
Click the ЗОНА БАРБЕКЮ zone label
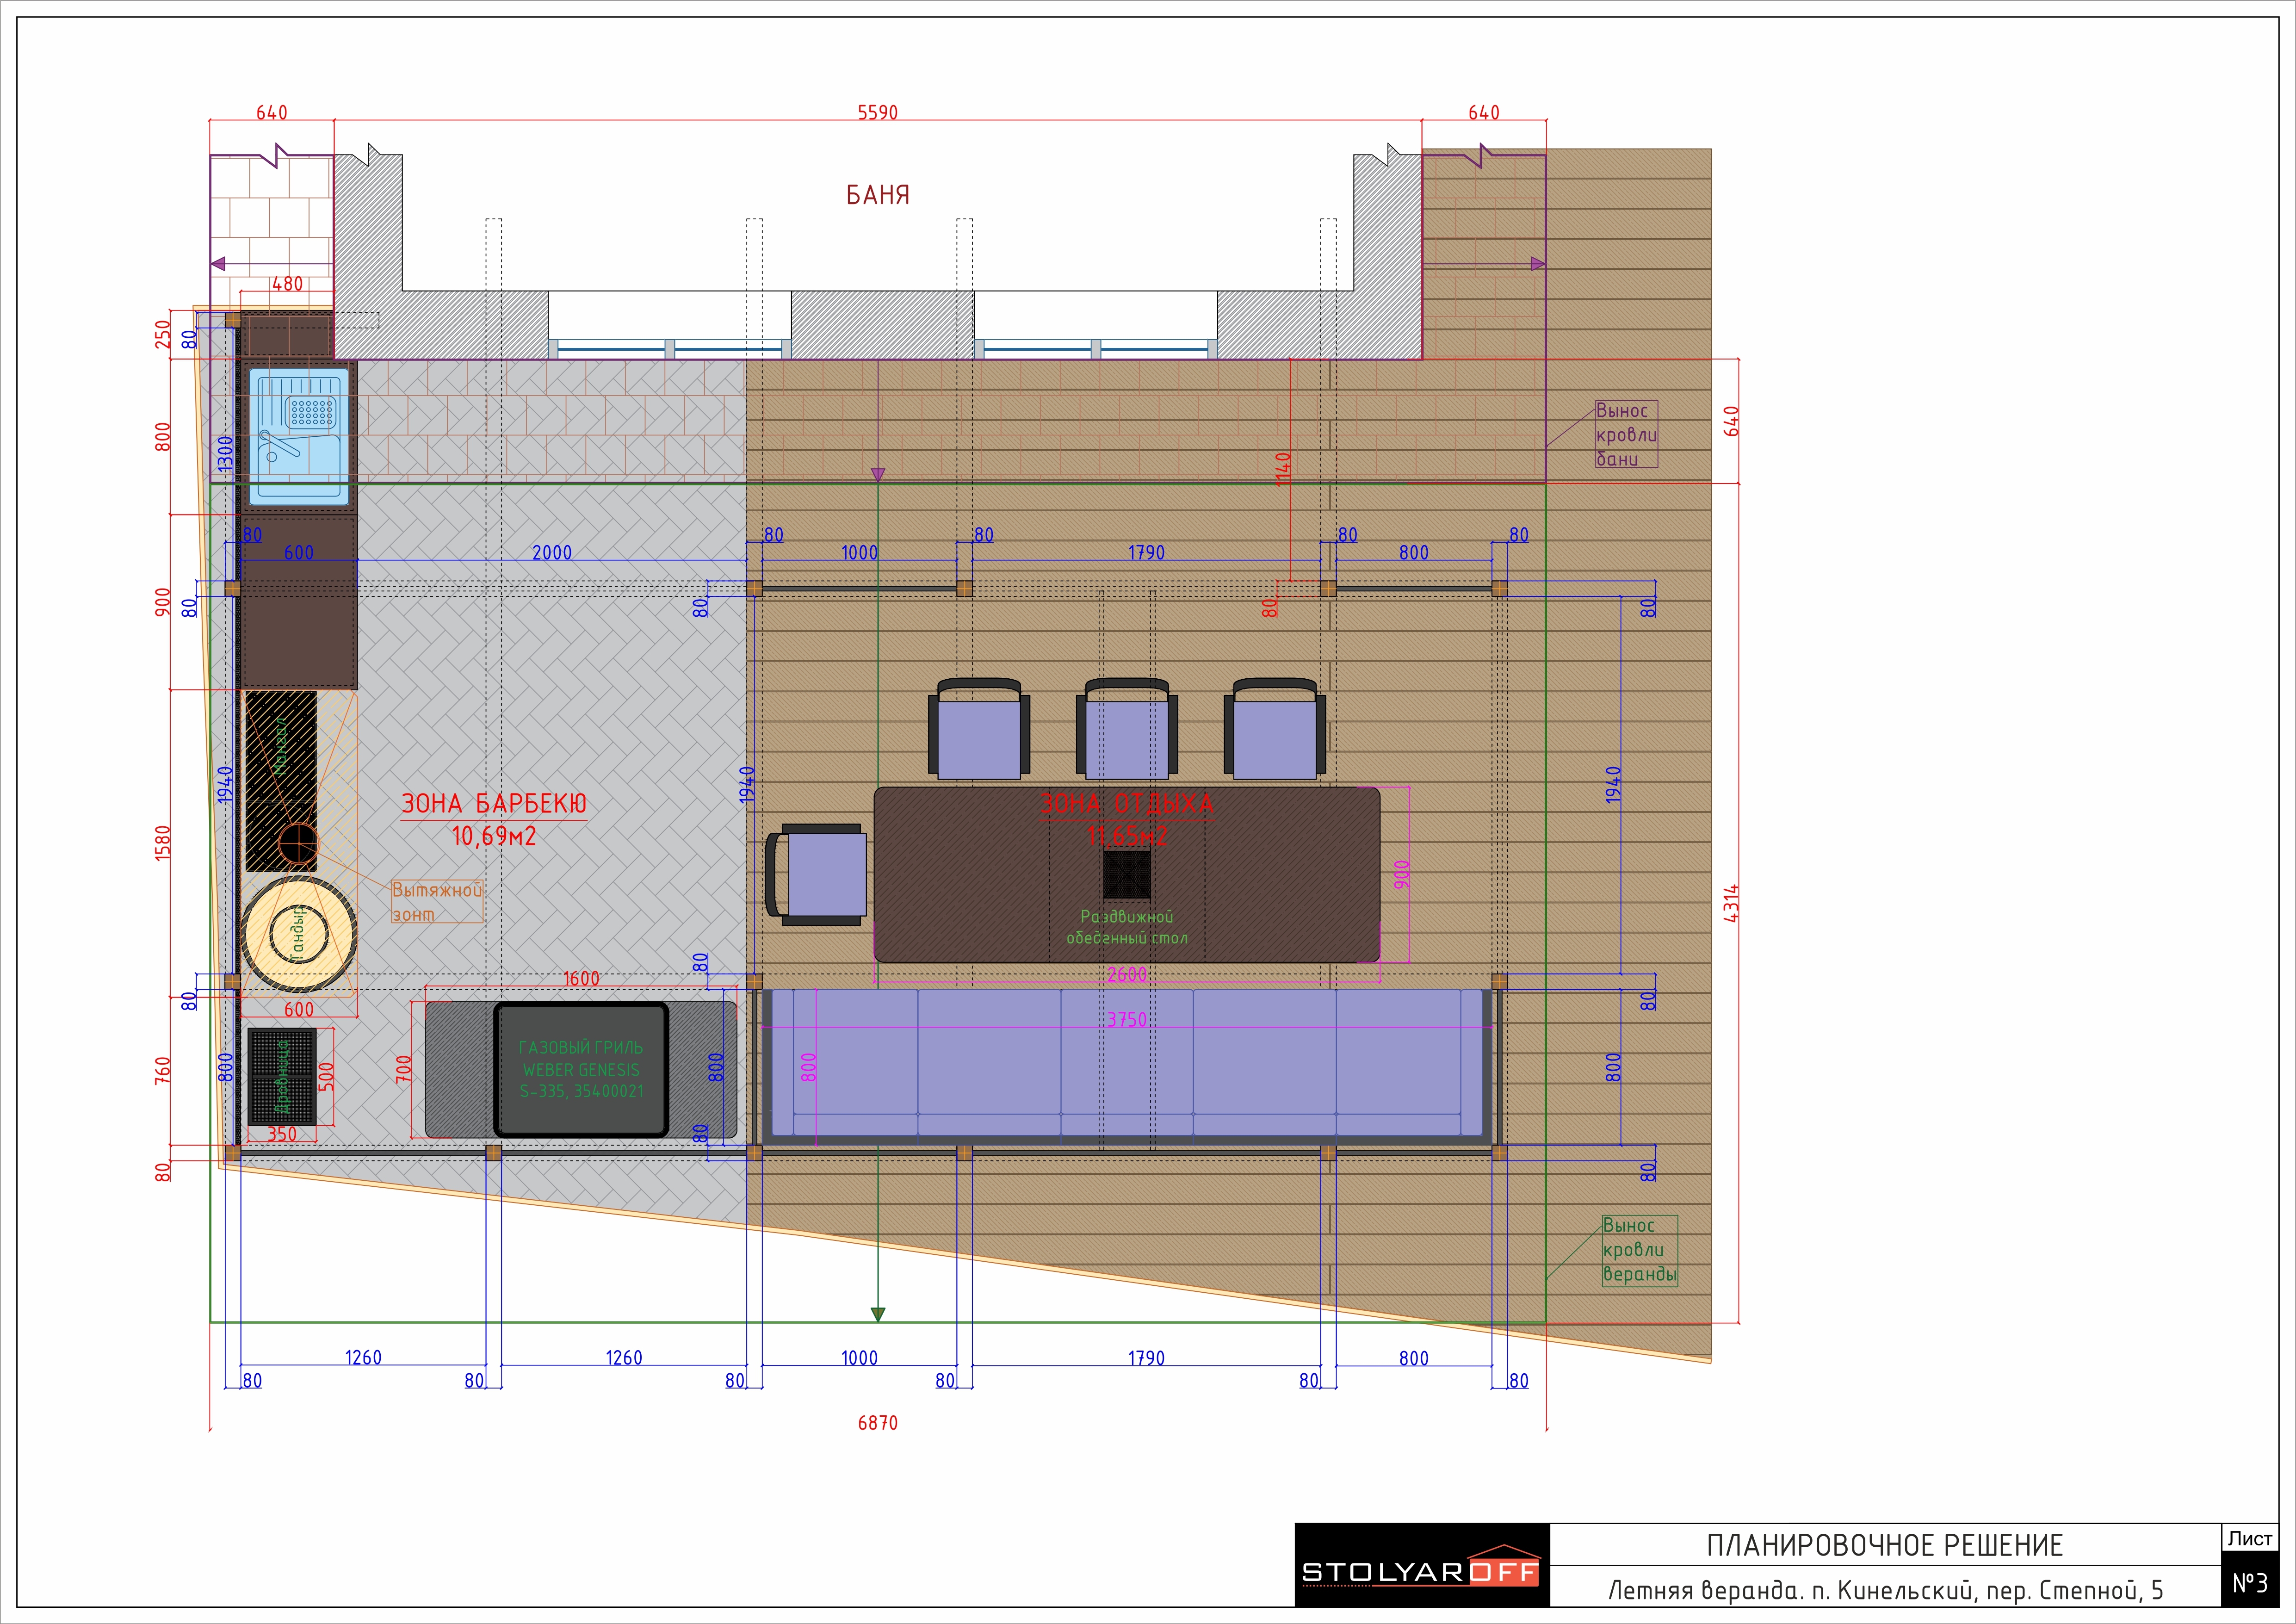pyautogui.click(x=493, y=804)
